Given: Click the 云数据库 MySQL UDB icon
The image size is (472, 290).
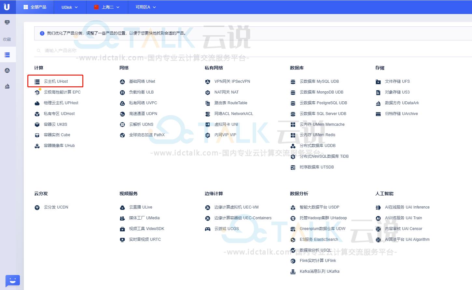Looking at the screenshot, I should pyautogui.click(x=293, y=81).
